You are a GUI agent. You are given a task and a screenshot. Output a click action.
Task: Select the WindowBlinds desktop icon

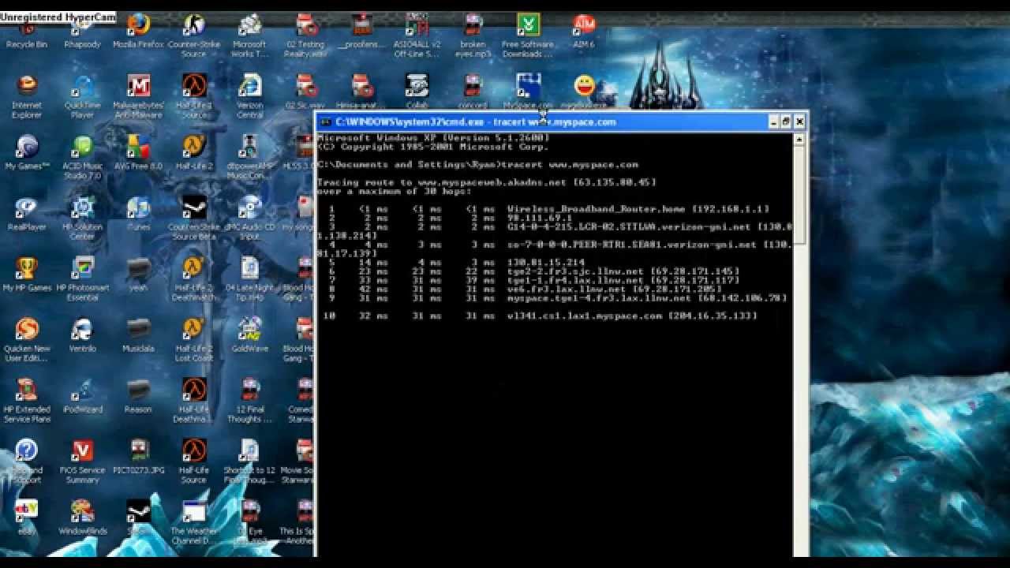coord(82,518)
